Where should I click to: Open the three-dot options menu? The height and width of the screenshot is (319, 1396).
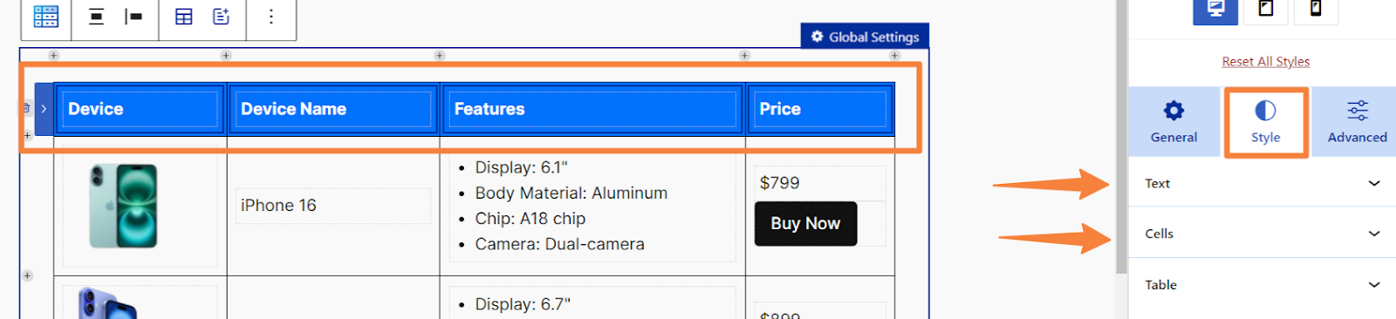(271, 17)
